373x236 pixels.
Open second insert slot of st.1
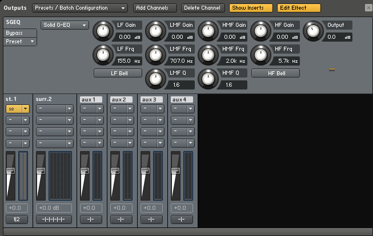tap(17, 120)
